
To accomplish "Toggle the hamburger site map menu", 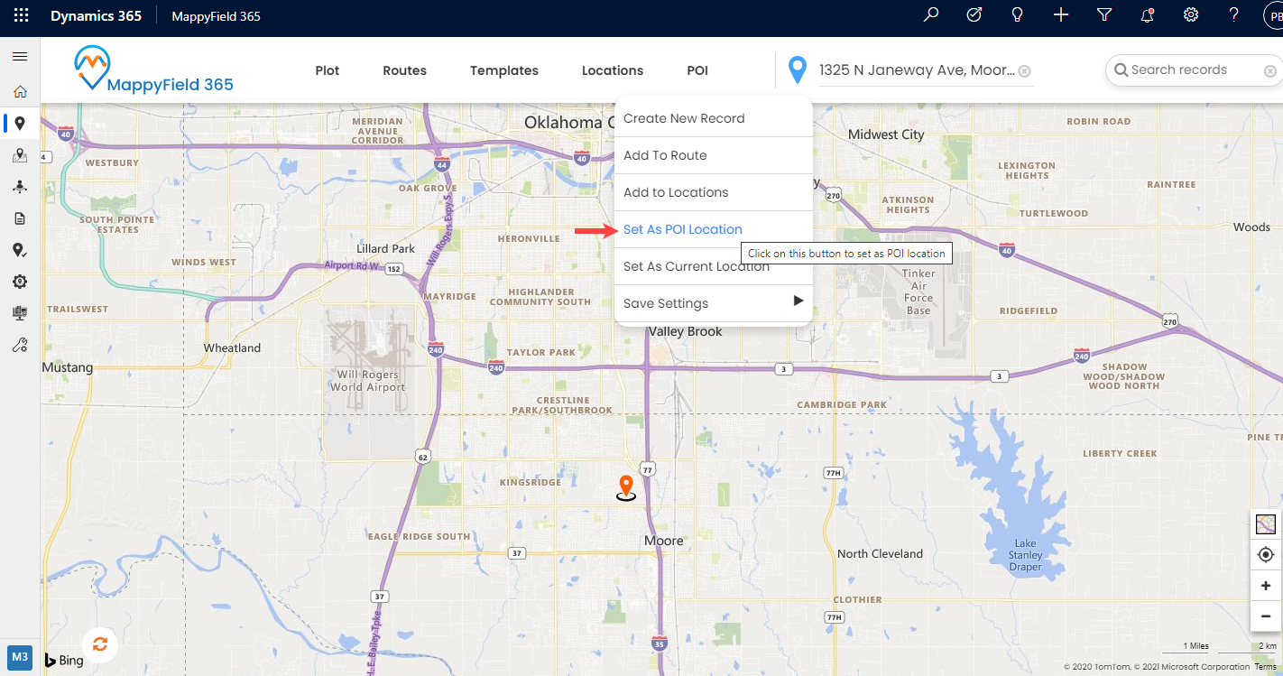I will (x=19, y=57).
